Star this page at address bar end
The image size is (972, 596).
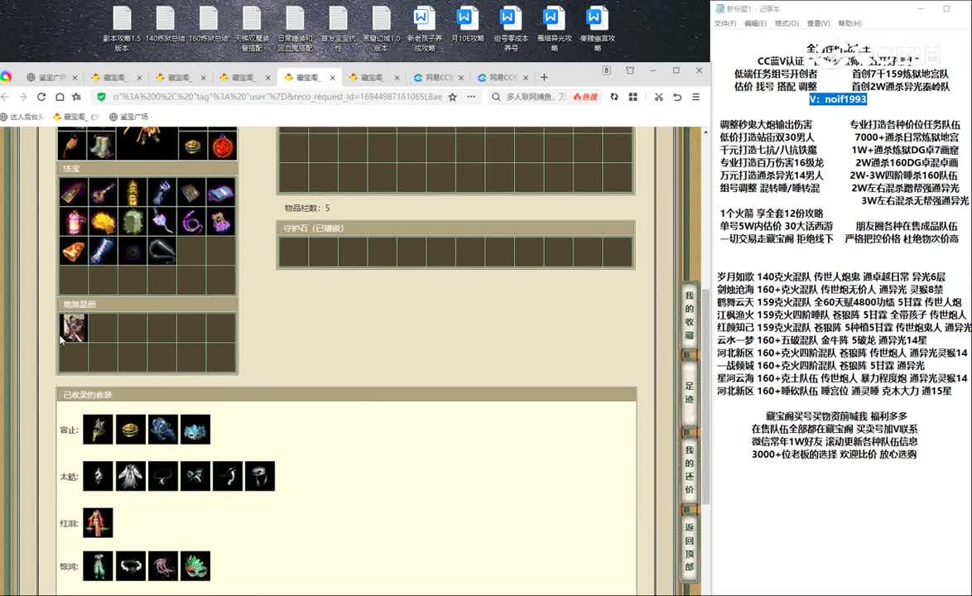coord(453,97)
